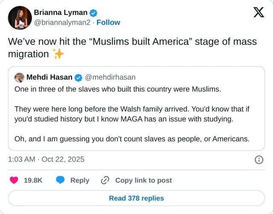Open the @mehdirhasan handle
The height and width of the screenshot is (214, 273).
[x=110, y=77]
